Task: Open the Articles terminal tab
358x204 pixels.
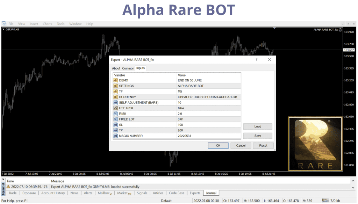Action: pos(158,193)
